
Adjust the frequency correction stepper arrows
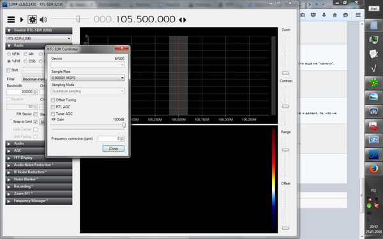click(123, 139)
